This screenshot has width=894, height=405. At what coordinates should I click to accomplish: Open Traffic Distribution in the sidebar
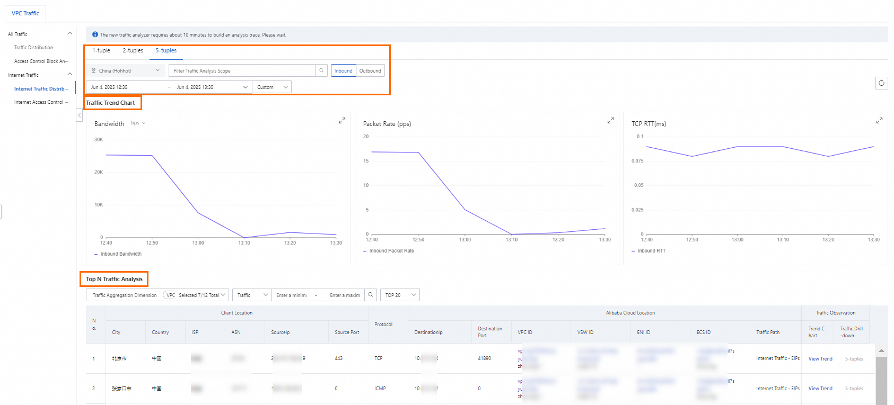pyautogui.click(x=33, y=48)
